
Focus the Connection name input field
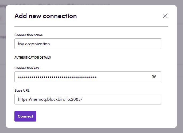(x=88, y=44)
